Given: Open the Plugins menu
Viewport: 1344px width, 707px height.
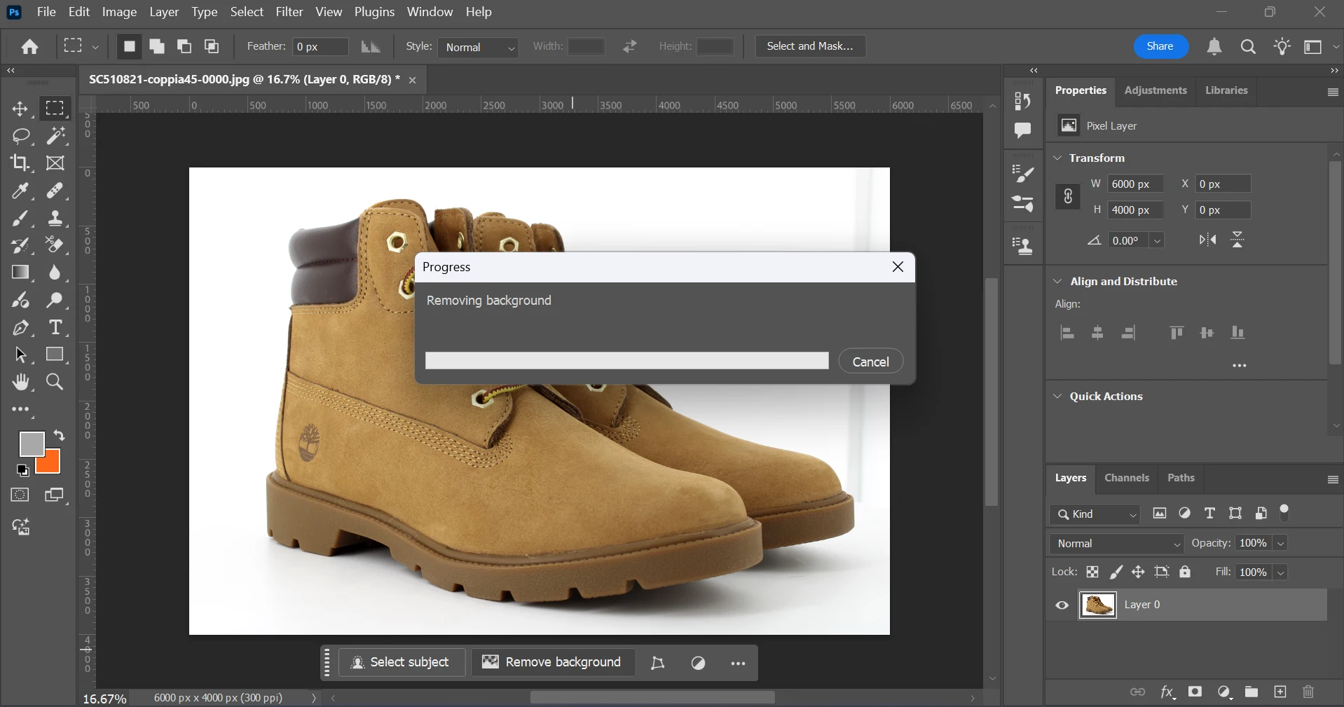Looking at the screenshot, I should [x=374, y=12].
